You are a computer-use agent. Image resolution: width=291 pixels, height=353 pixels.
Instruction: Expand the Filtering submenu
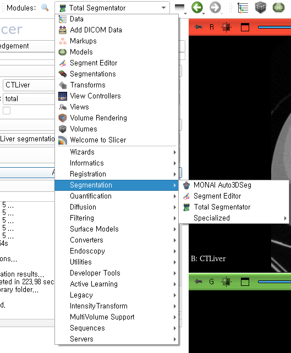117,218
